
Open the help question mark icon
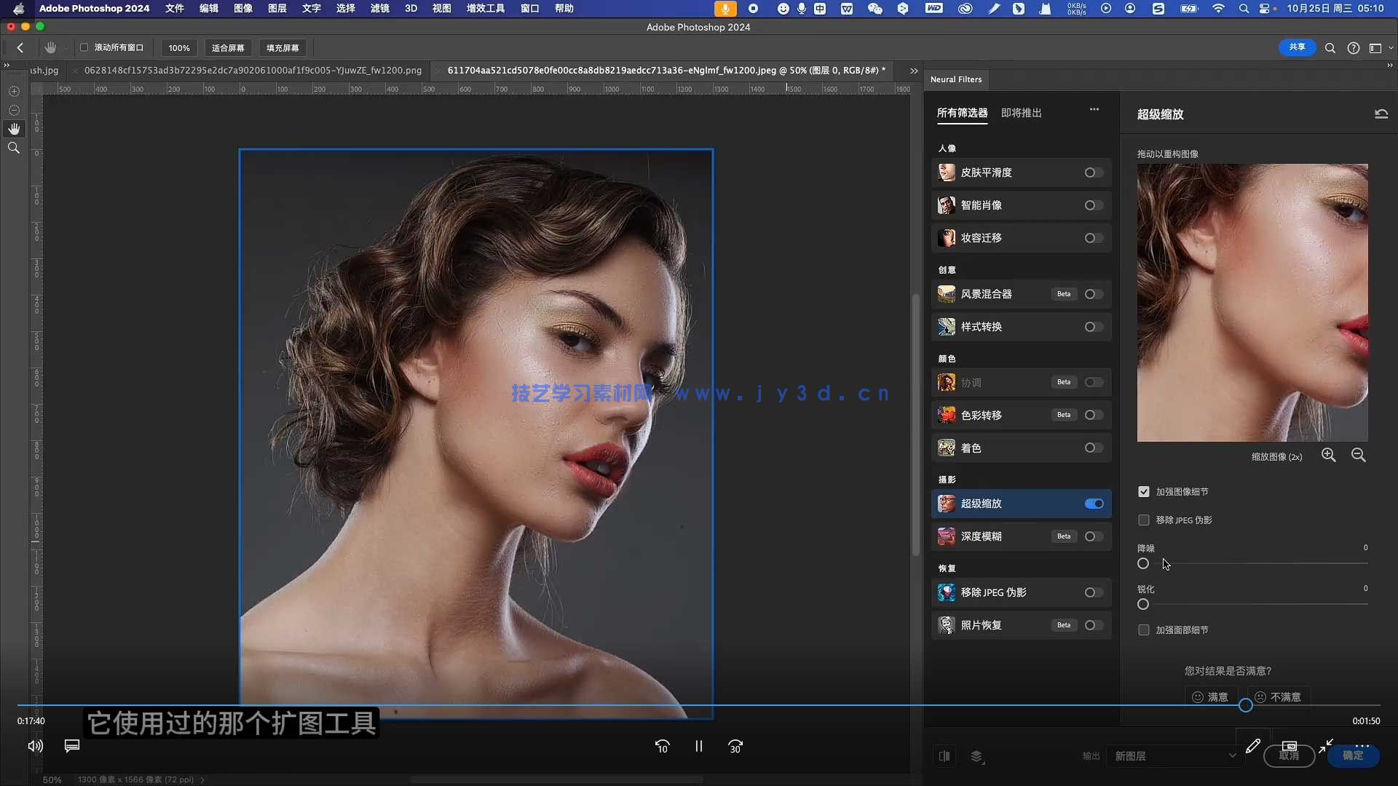(1354, 48)
